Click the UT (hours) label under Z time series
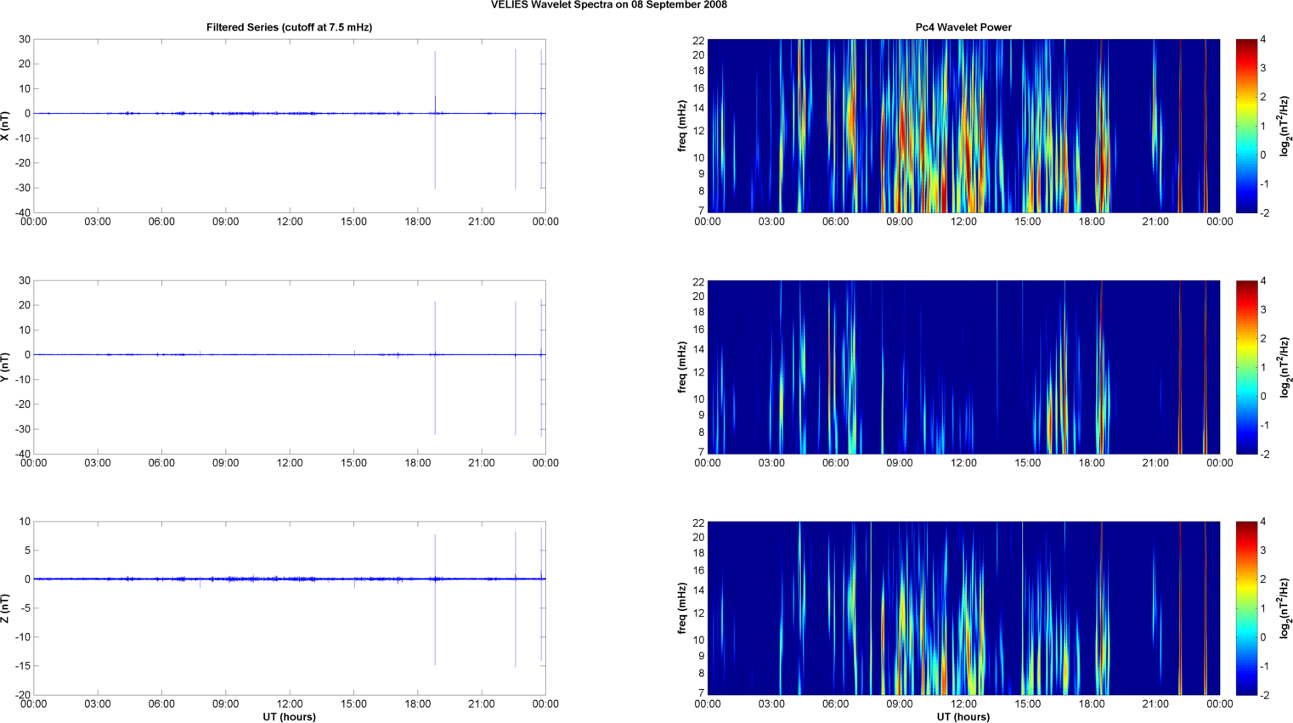Screen dimensions: 1293x723 click(x=289, y=717)
